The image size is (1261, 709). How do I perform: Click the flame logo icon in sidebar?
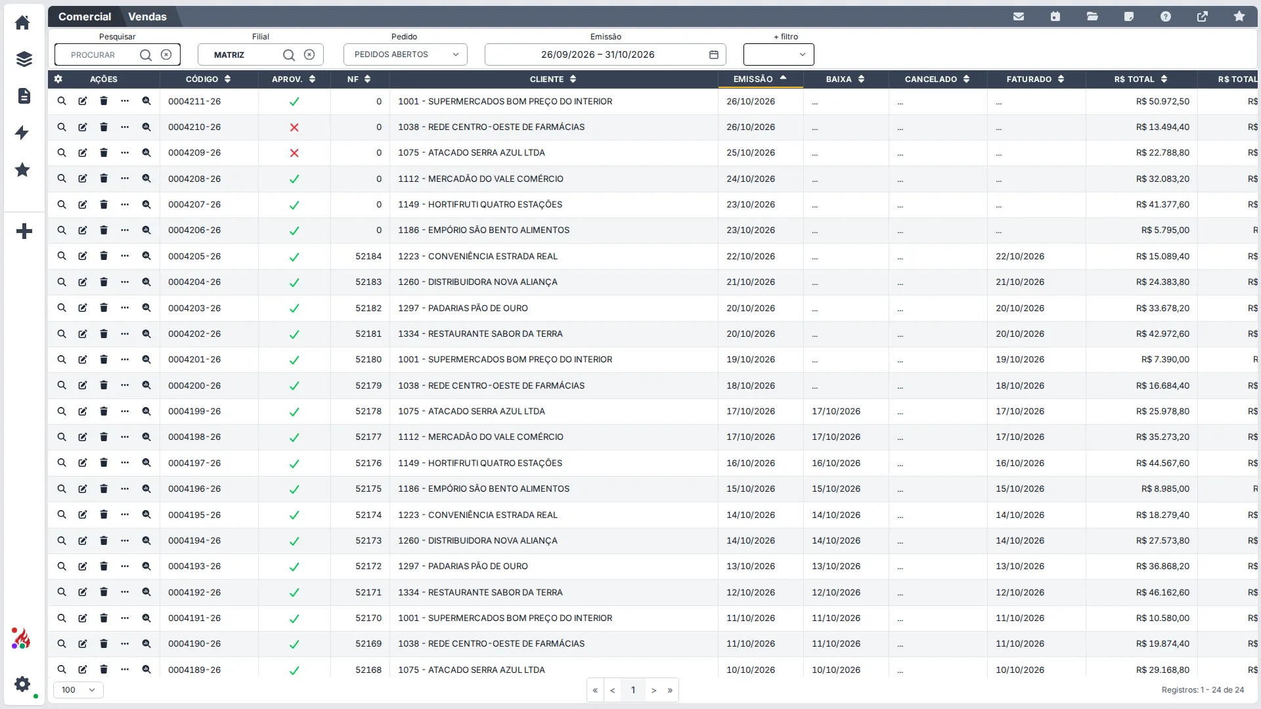[x=20, y=639]
